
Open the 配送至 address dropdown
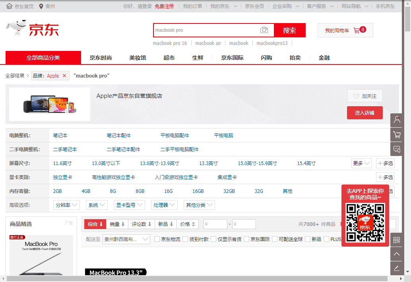coord(126,239)
